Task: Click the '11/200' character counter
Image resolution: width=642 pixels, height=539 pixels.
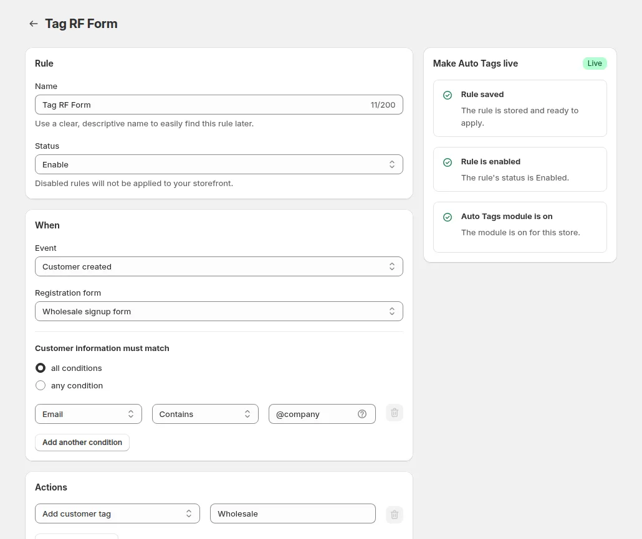Action: pos(383,105)
